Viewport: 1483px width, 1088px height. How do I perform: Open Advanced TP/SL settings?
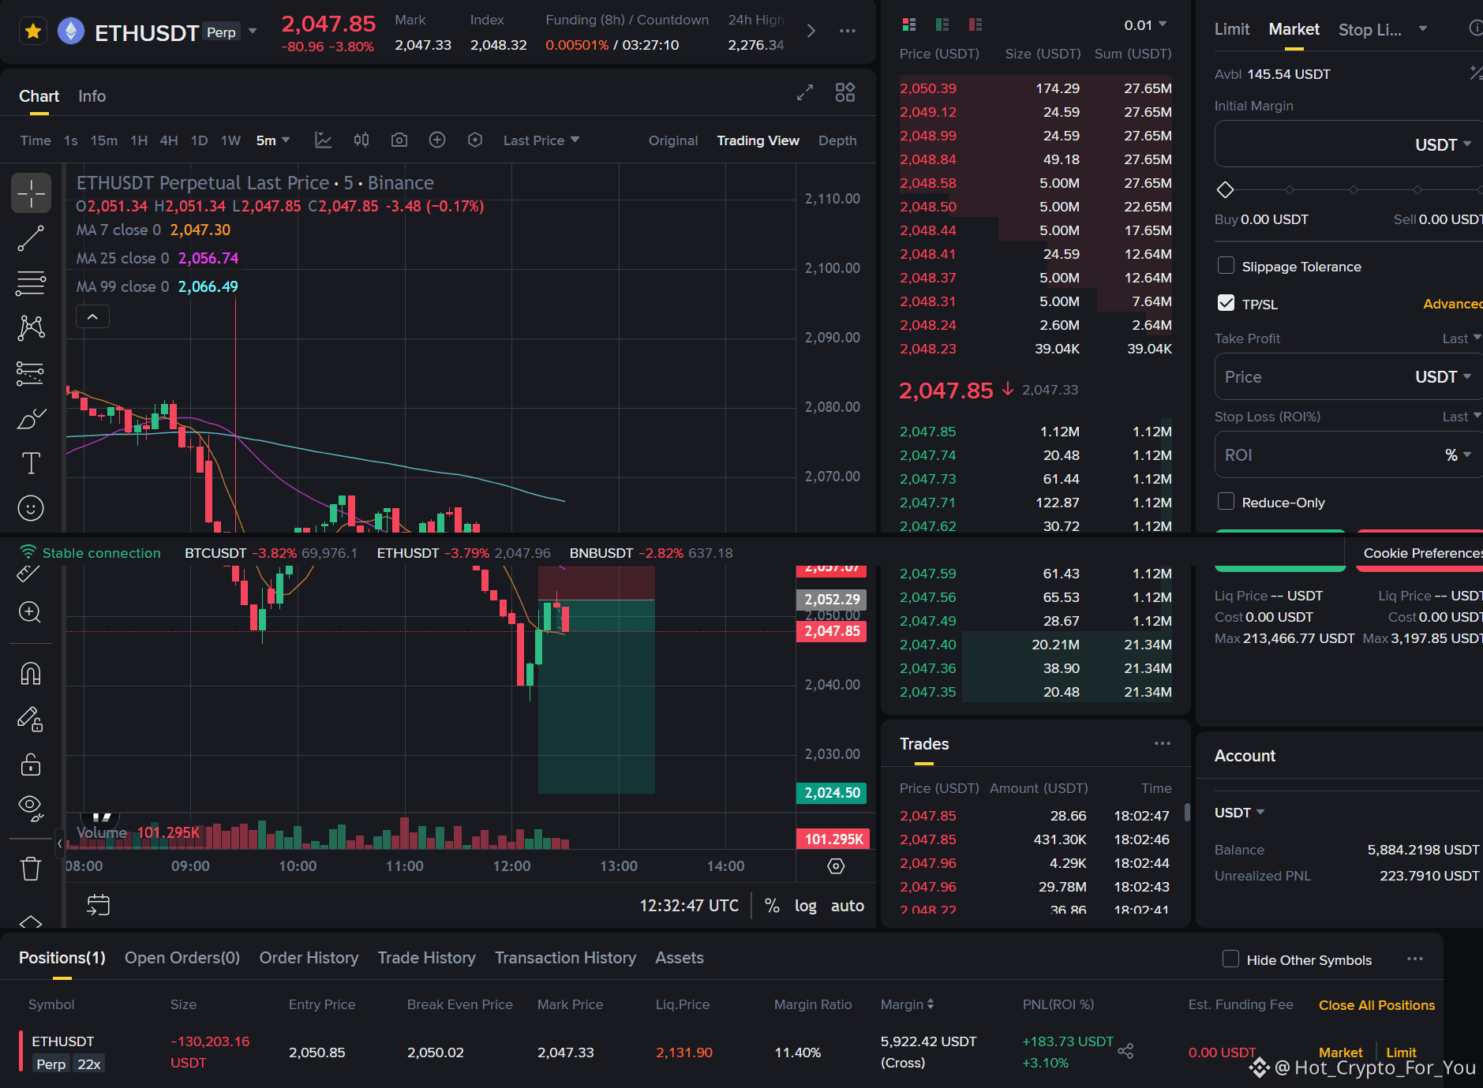coord(1452,304)
